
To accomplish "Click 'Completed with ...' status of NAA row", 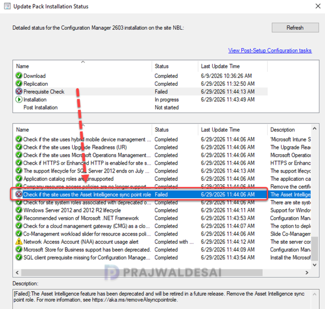I will click(174, 242).
